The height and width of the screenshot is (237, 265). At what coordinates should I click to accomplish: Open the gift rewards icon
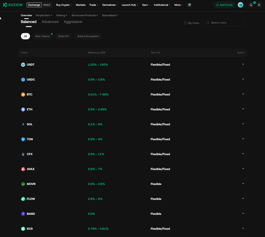(189, 5)
